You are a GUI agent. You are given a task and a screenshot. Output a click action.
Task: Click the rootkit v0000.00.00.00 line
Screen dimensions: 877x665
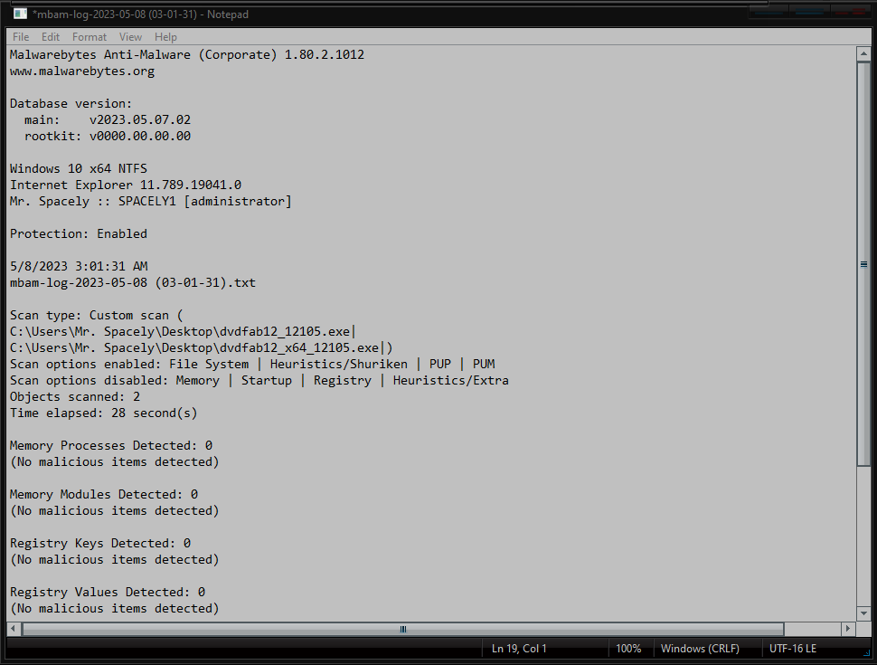tap(108, 136)
